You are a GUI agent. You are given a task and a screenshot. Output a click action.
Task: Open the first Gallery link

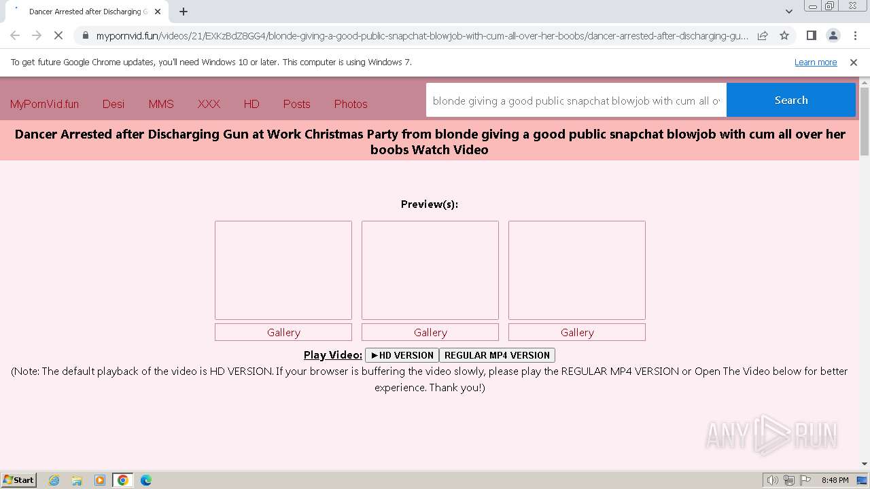coord(283,332)
